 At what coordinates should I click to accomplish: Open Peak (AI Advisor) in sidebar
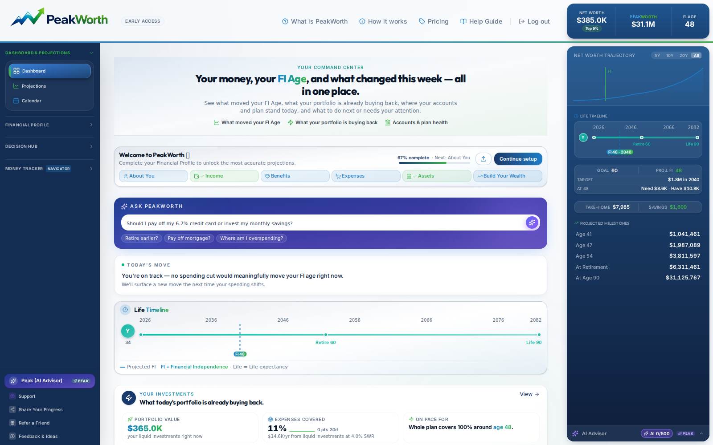point(49,381)
